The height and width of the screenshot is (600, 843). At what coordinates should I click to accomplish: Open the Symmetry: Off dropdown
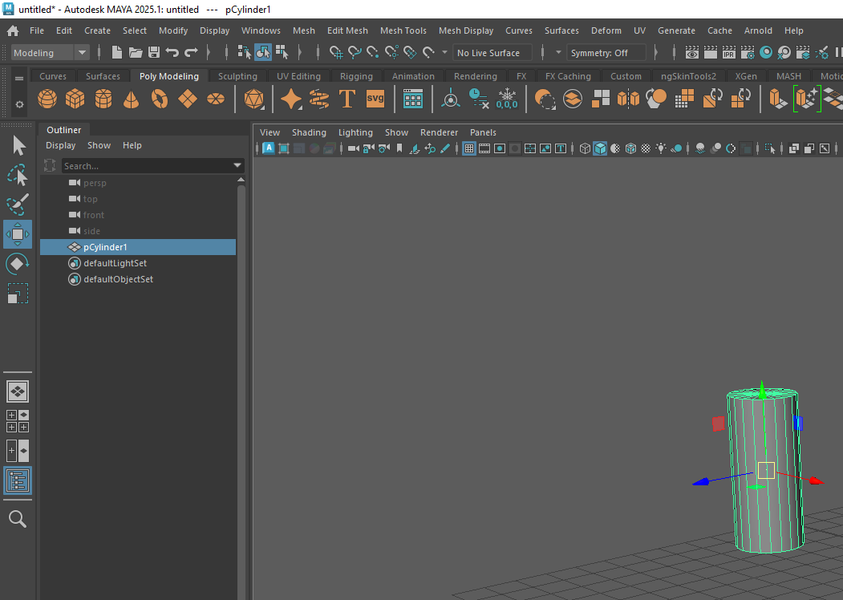coord(606,53)
